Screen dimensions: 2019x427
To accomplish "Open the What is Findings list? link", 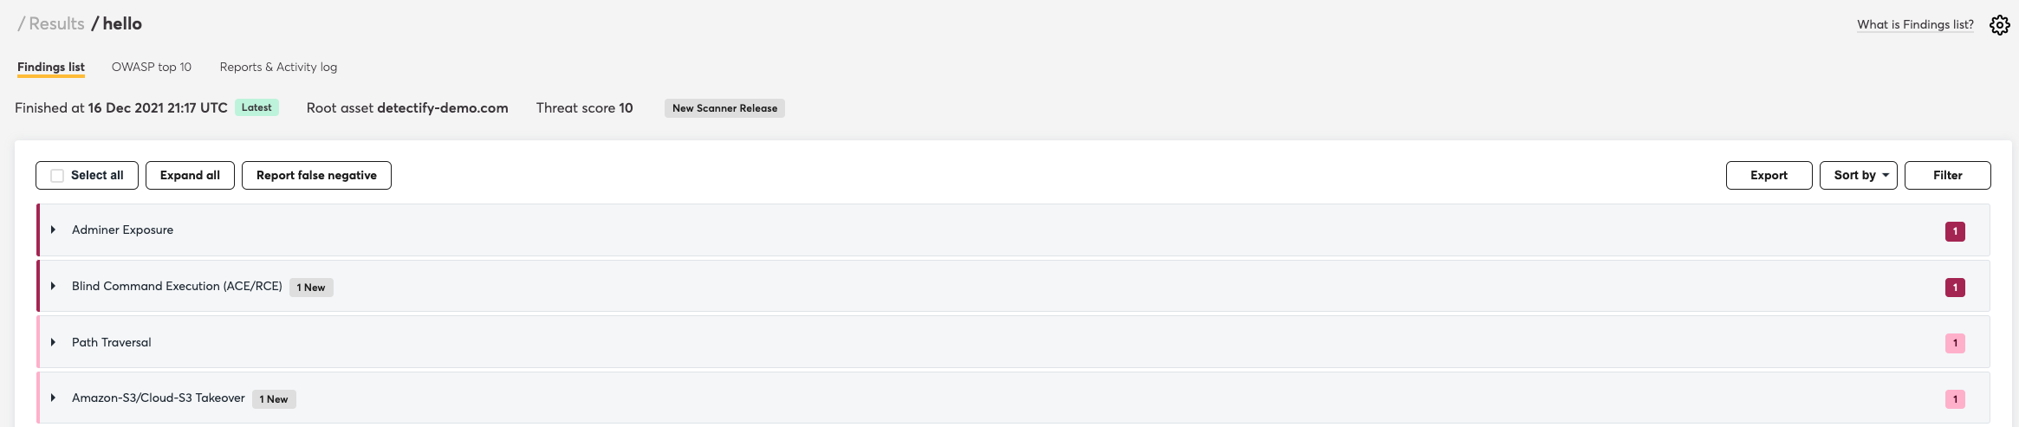I will (1915, 24).
